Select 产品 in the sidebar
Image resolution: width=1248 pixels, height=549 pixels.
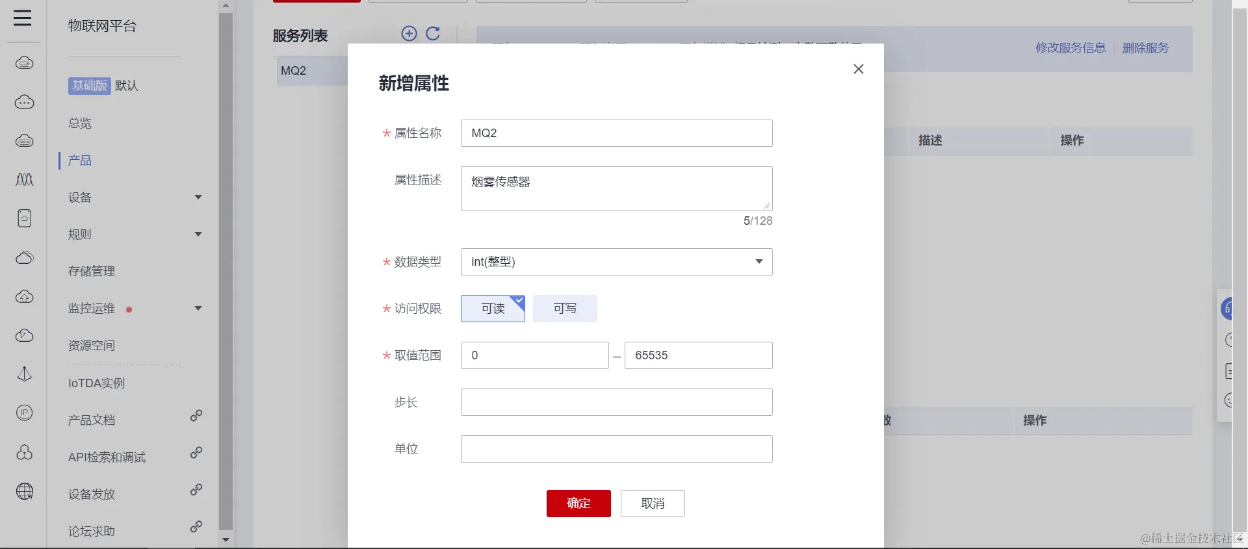(x=80, y=160)
